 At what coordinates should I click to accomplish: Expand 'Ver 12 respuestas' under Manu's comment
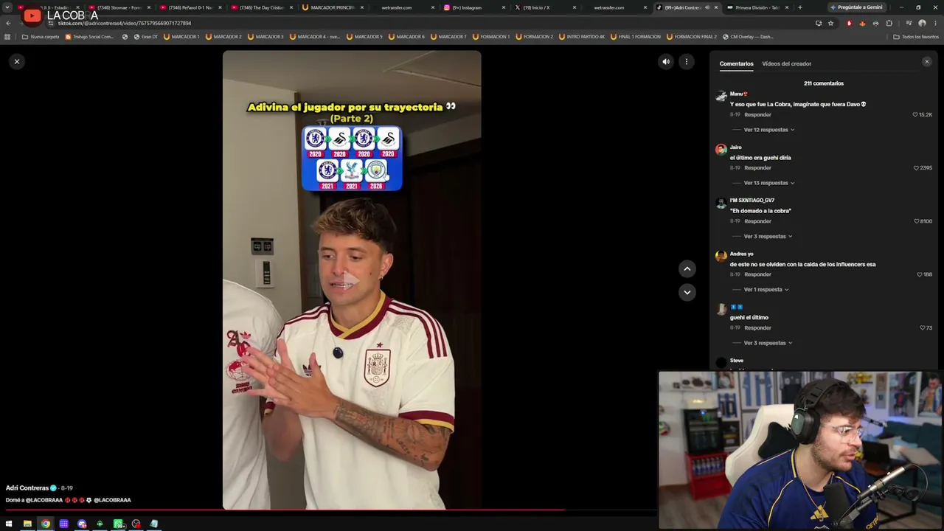coord(769,130)
